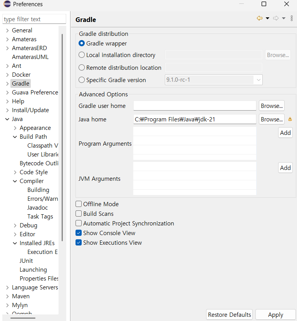Enable Automatic Project Synchronization checkbox
This screenshot has width=297, height=321.
[79, 223]
